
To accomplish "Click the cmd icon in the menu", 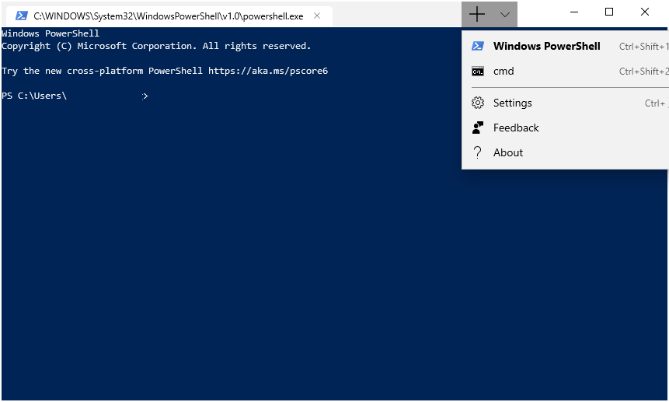I will (x=477, y=72).
